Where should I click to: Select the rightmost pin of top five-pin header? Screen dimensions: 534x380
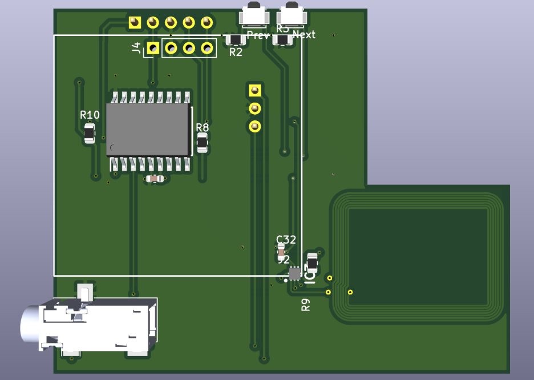[207, 22]
